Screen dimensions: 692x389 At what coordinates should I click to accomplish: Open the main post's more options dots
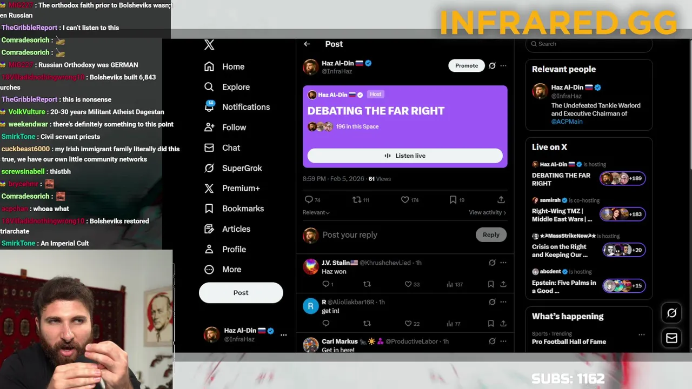click(503, 66)
